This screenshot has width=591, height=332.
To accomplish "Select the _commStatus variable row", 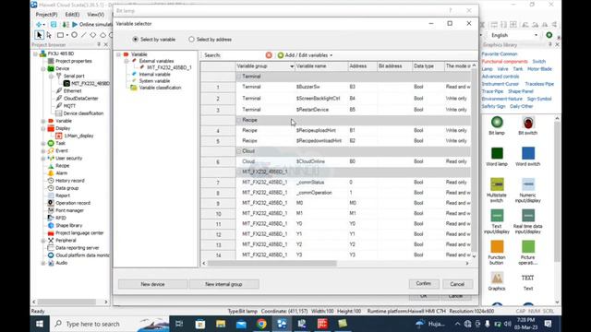I will pos(335,183).
